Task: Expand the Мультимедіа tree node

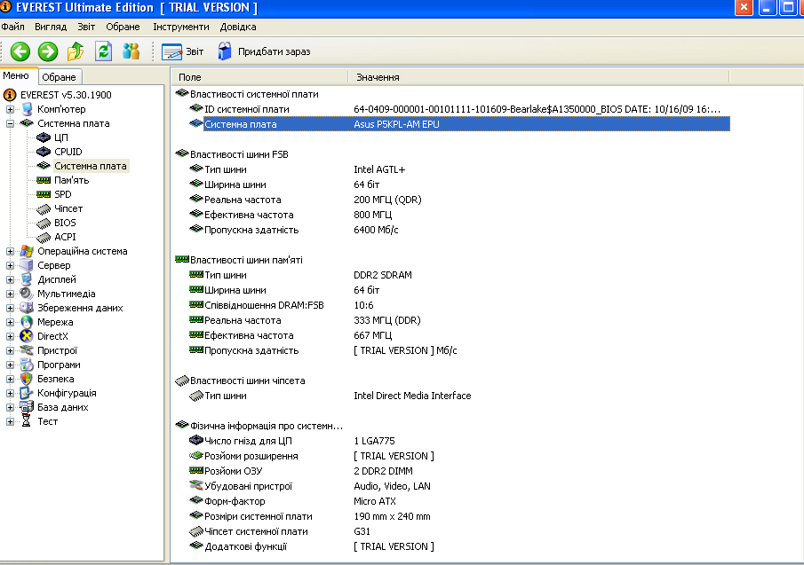Action: [x=10, y=294]
